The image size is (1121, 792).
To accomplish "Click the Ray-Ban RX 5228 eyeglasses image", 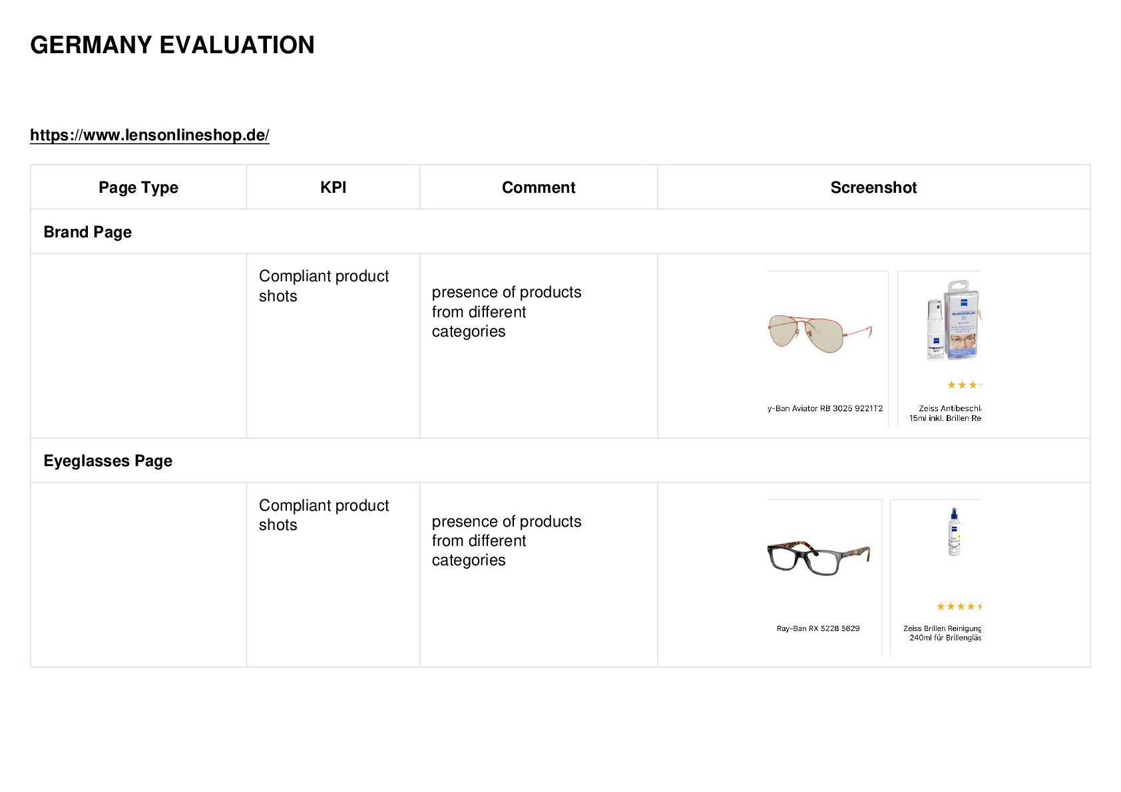I will 819,557.
